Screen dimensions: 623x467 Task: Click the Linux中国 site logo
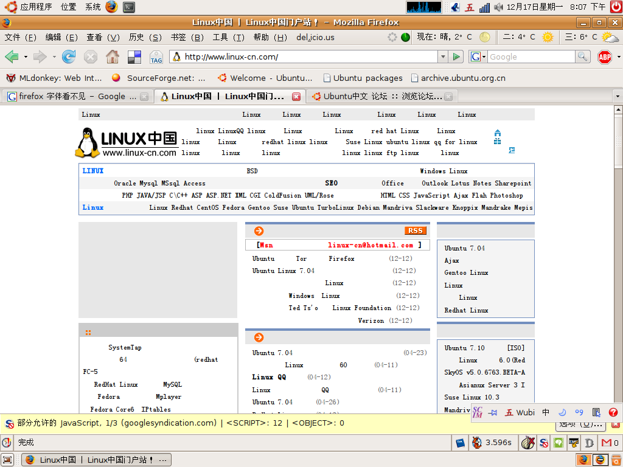tap(127, 142)
